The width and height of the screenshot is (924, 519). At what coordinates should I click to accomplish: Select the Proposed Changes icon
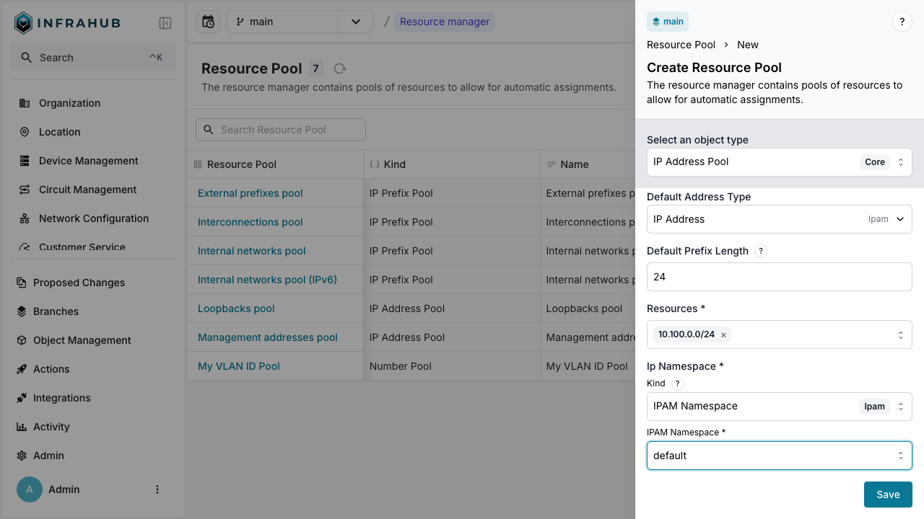22,283
